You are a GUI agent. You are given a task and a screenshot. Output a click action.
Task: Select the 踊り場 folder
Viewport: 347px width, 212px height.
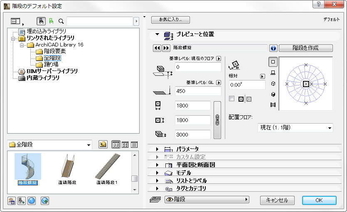coord(52,64)
